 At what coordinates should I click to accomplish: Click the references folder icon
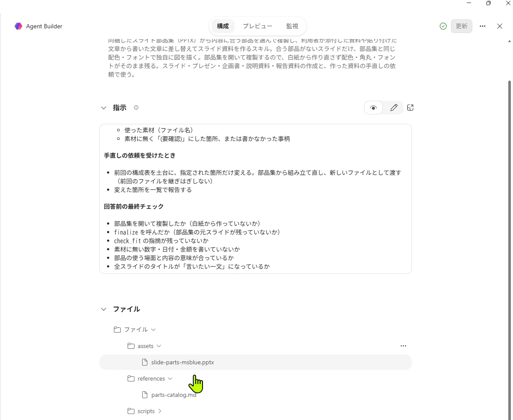pos(131,379)
